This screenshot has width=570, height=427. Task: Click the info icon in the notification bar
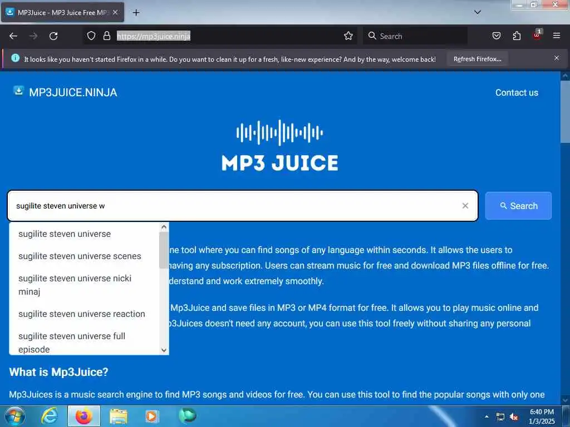(15, 58)
